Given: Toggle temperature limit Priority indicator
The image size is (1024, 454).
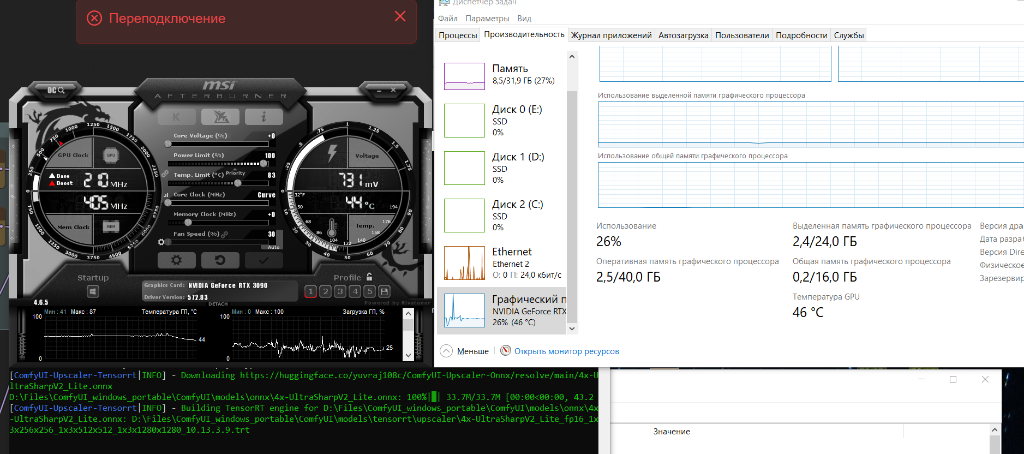Looking at the screenshot, I should coord(236,174).
